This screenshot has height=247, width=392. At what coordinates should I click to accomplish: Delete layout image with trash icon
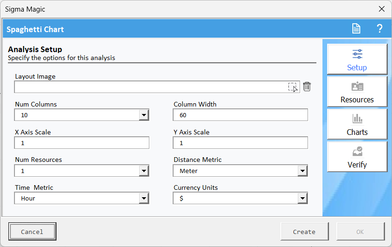click(307, 87)
